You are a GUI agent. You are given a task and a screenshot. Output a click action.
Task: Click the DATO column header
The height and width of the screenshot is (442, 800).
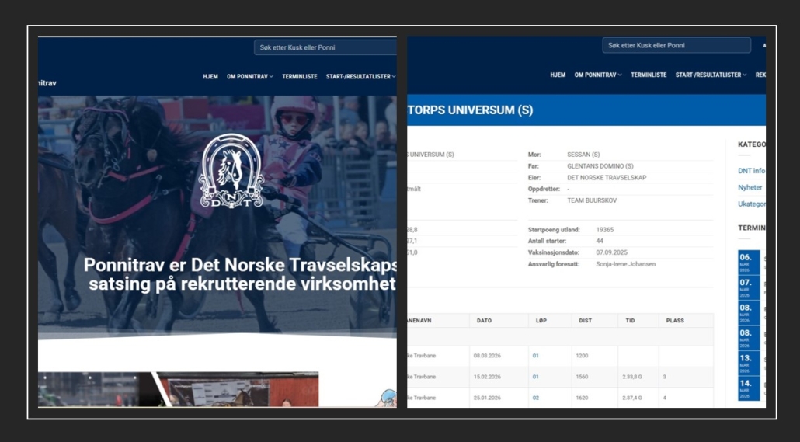484,320
